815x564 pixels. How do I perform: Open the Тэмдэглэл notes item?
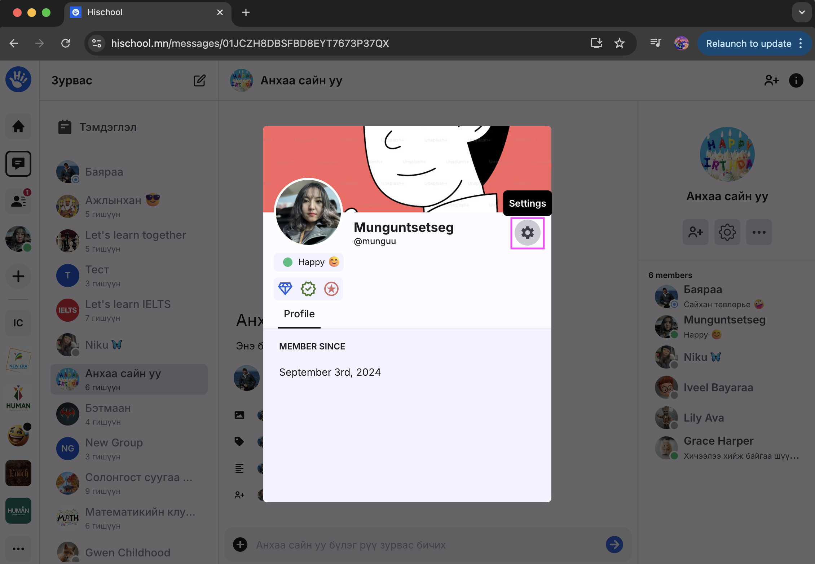pyautogui.click(x=108, y=127)
